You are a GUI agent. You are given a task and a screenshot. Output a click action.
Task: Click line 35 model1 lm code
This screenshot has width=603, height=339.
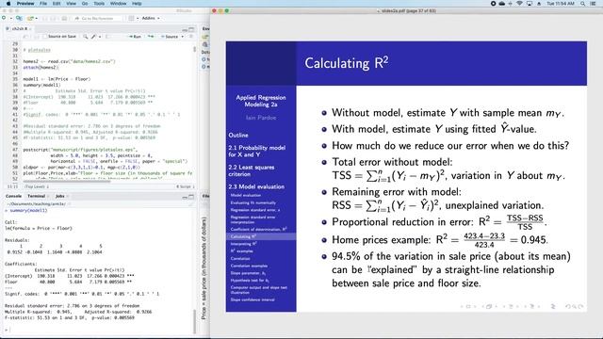click(57, 79)
